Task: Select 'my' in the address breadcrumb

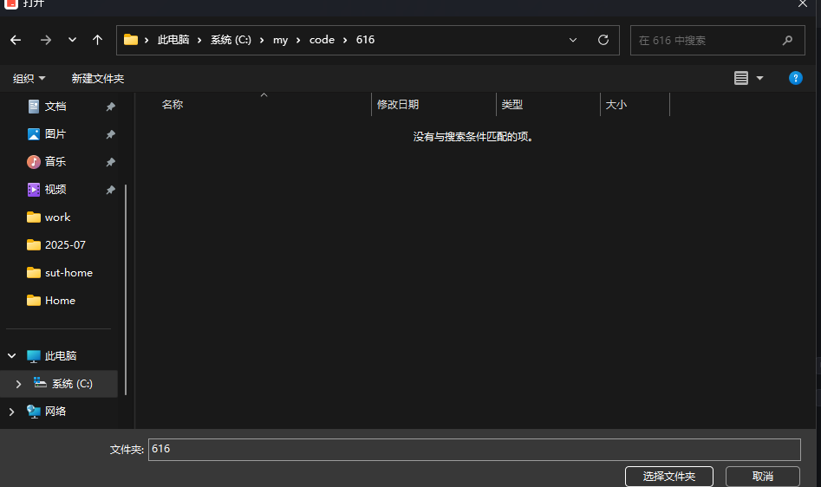Action: pyautogui.click(x=280, y=40)
